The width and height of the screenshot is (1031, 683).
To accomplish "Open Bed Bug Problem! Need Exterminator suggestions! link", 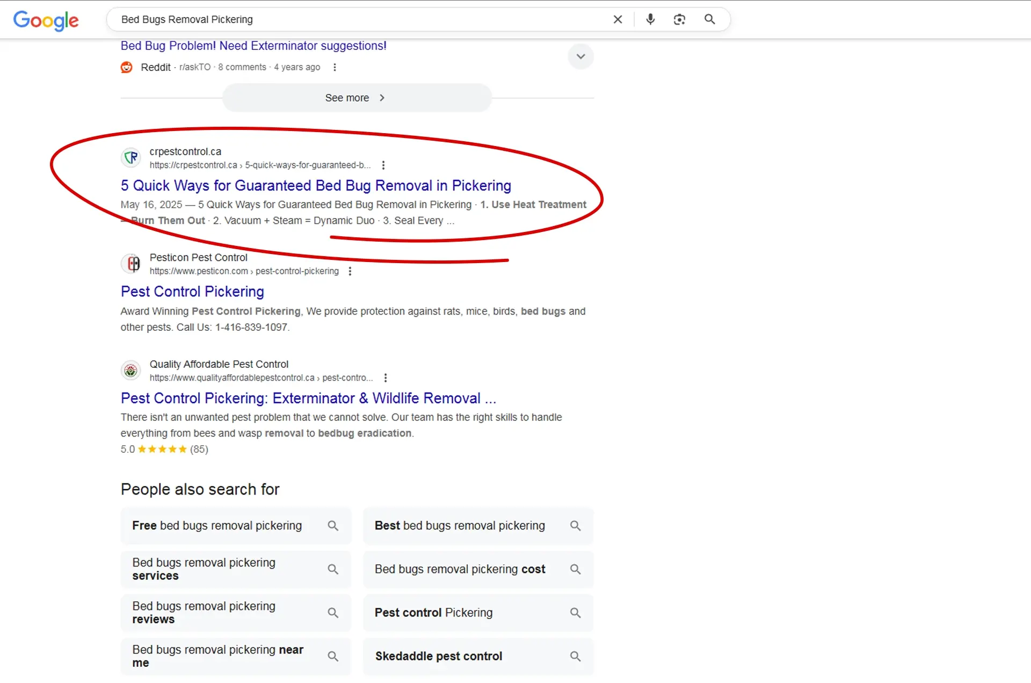I will point(253,46).
